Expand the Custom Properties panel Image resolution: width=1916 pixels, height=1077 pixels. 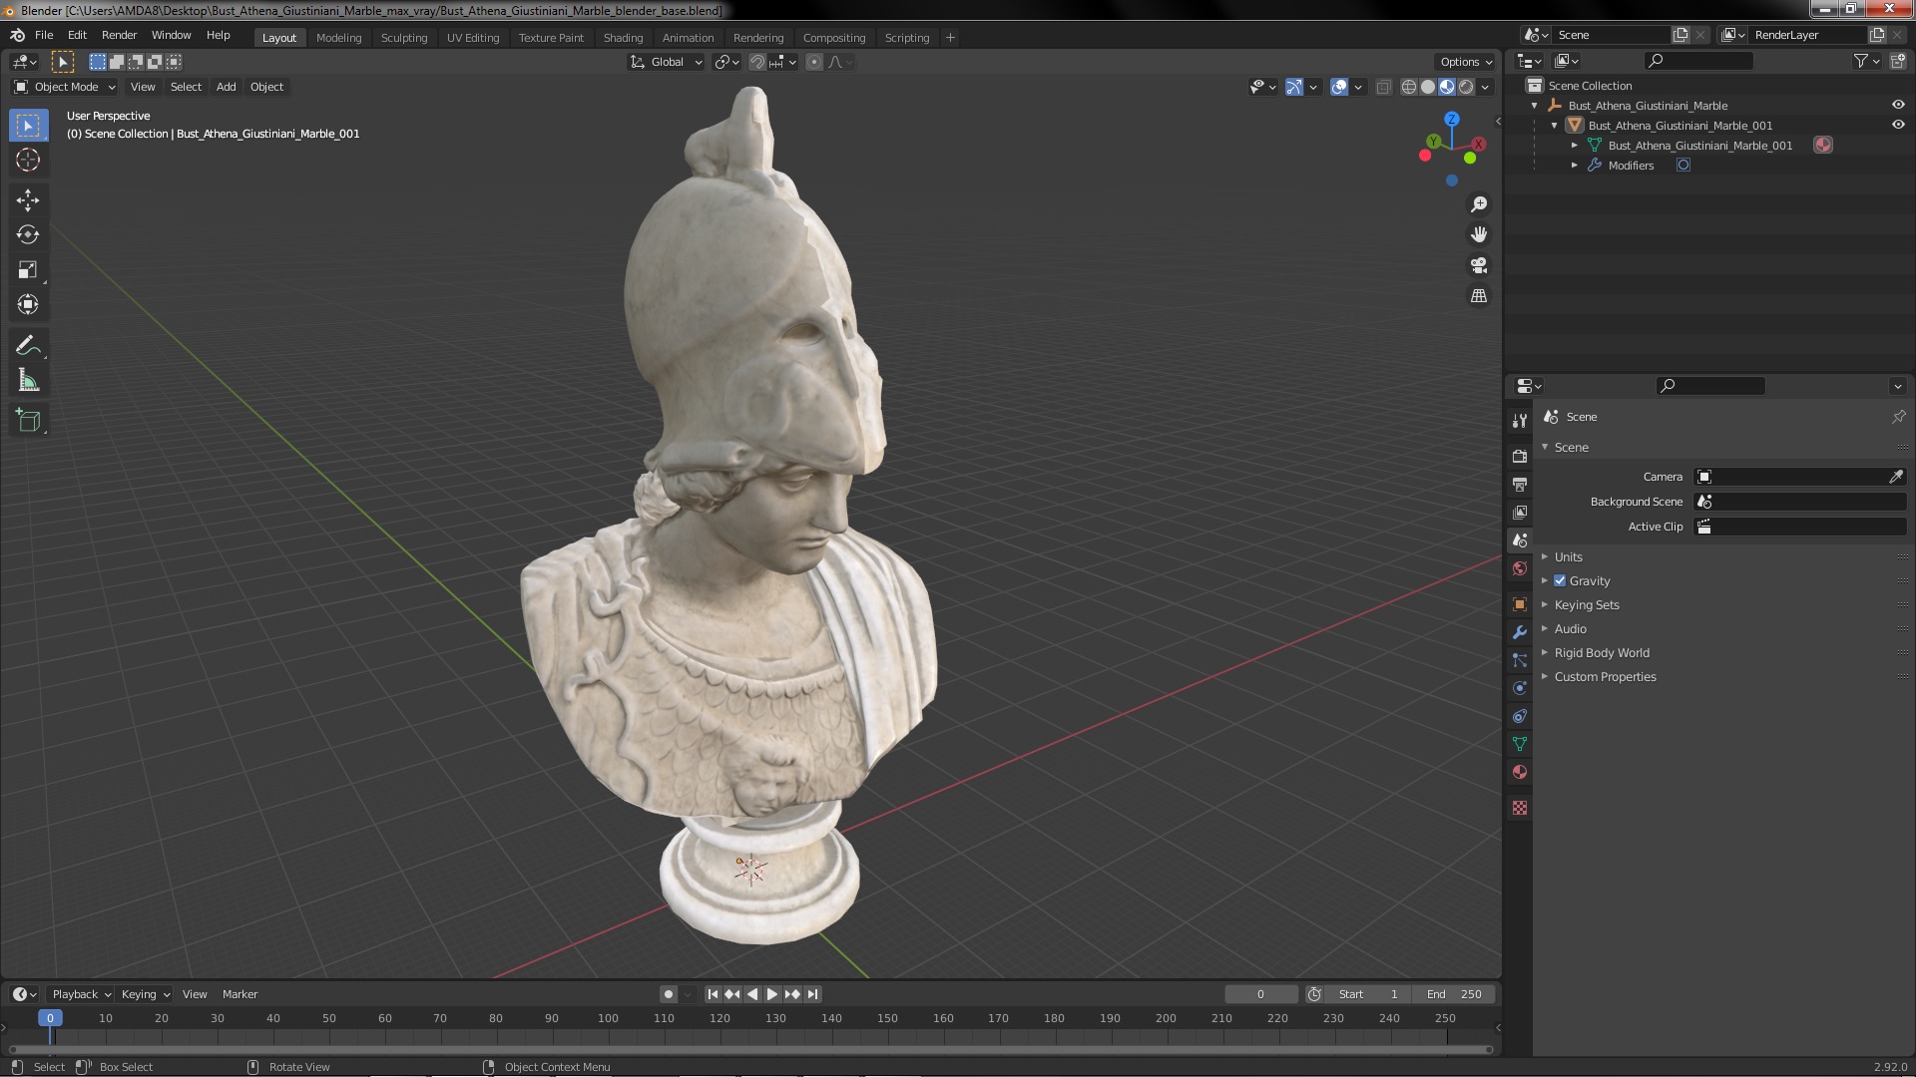[x=1605, y=676]
